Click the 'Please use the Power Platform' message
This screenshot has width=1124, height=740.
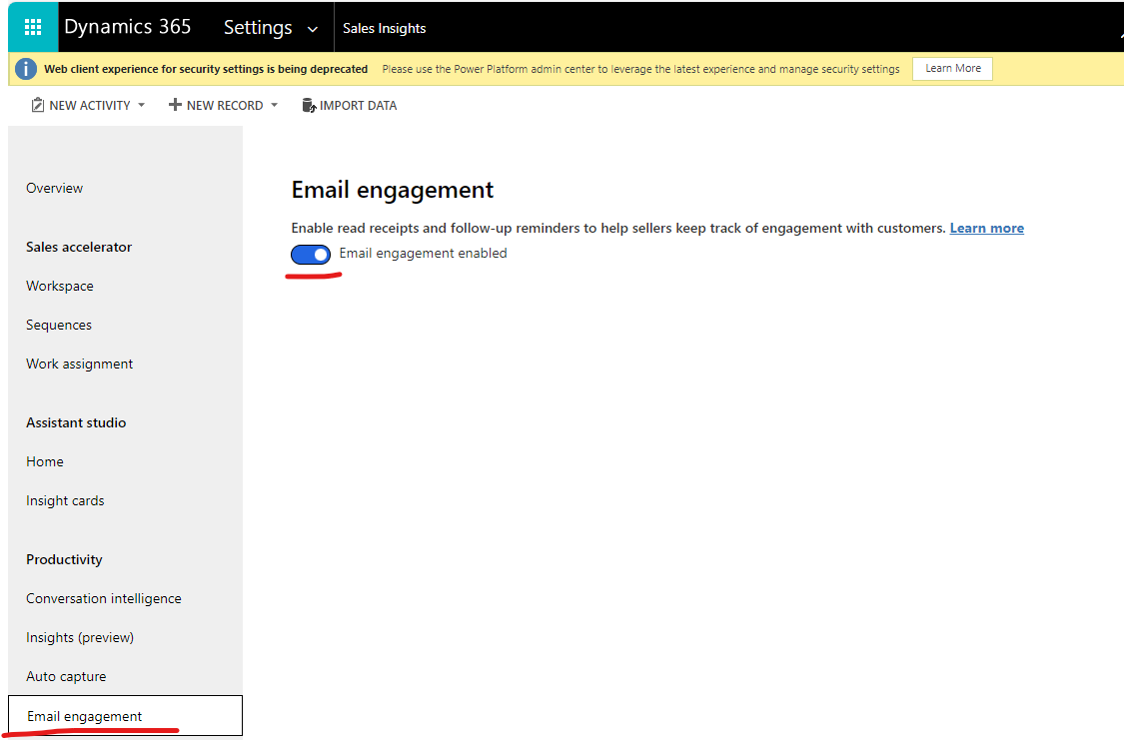point(640,69)
